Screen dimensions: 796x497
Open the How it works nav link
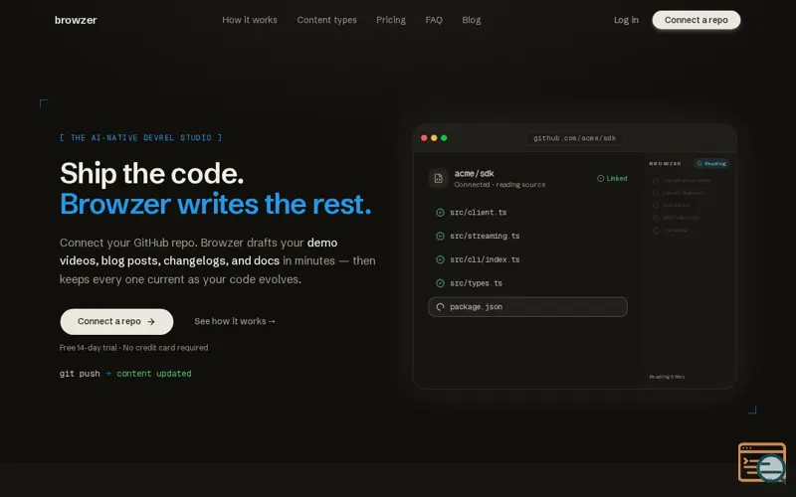click(250, 20)
